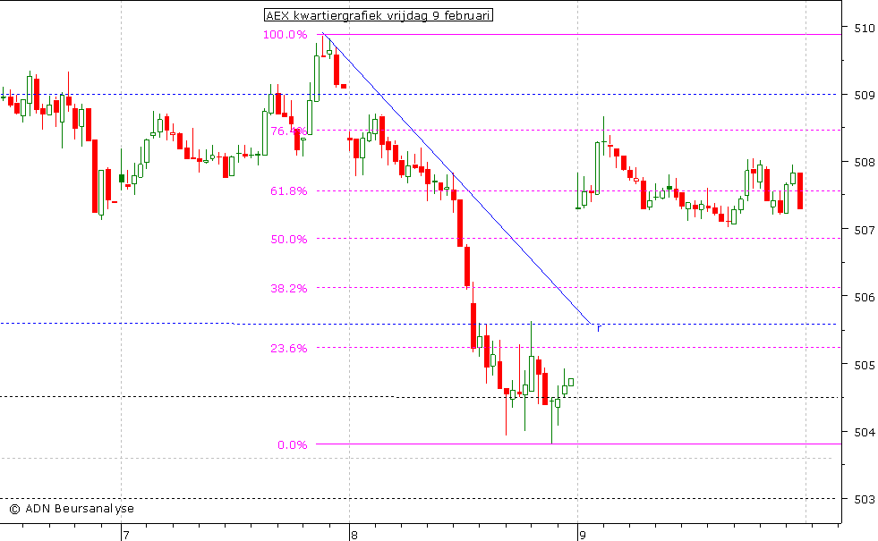
Task: Click date label '9' on time axis
Action: [583, 536]
